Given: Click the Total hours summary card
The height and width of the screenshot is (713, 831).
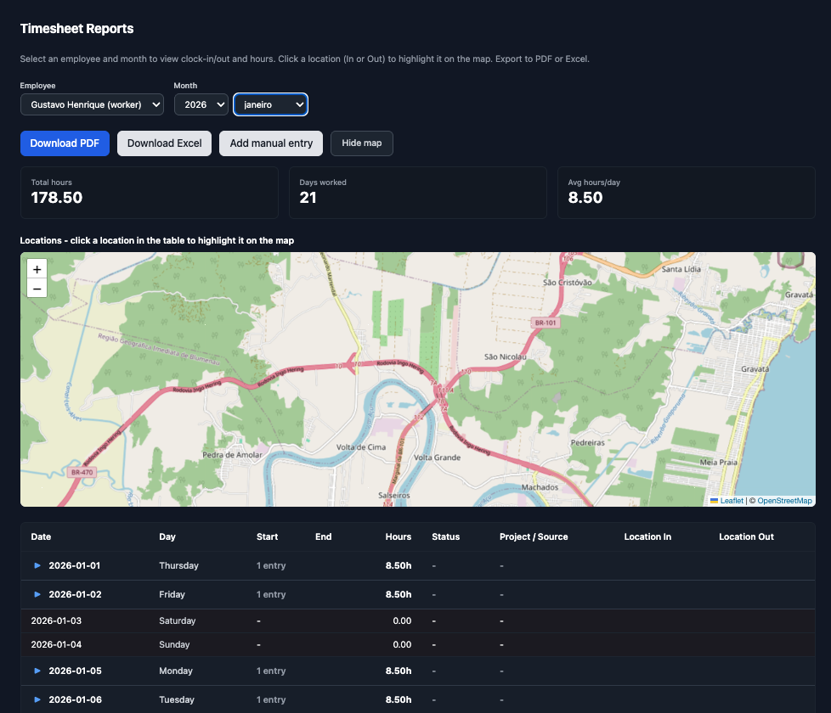Looking at the screenshot, I should tap(149, 193).
